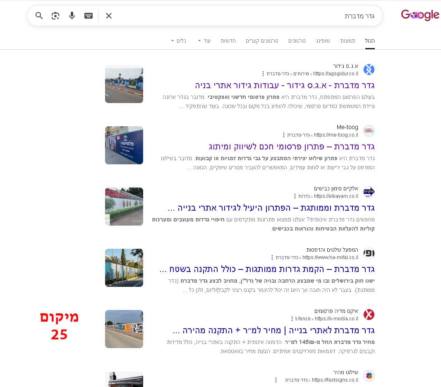Click the magnifier search icon
441x387 pixels.
click(x=39, y=16)
